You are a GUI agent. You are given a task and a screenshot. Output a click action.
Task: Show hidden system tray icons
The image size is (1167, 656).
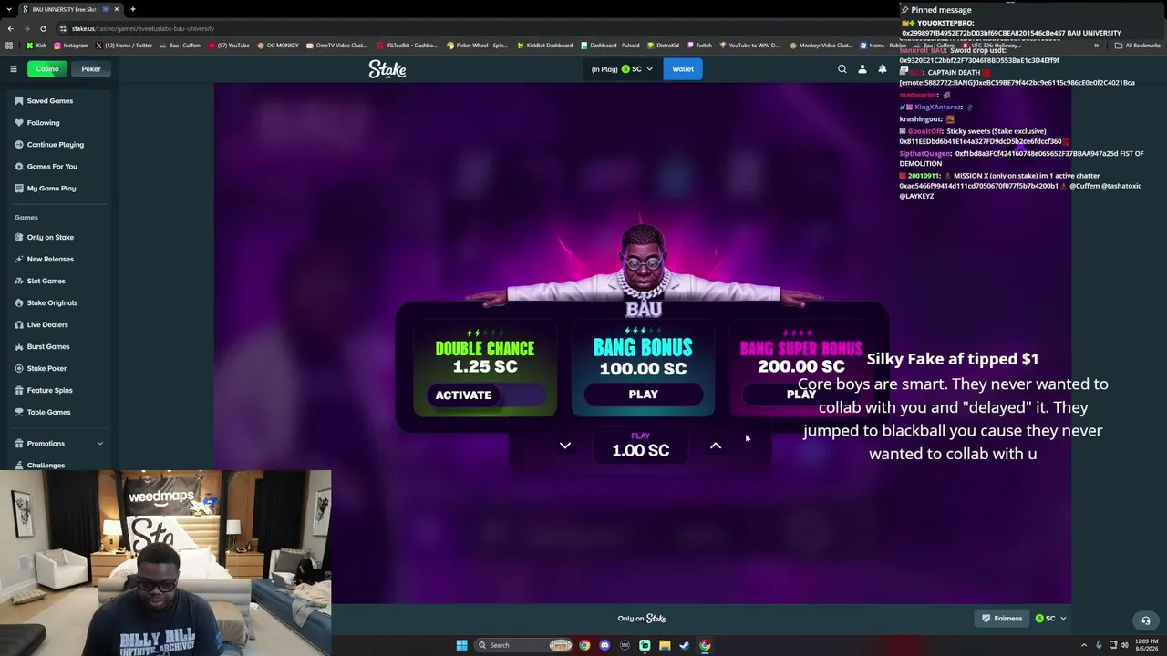(1085, 645)
